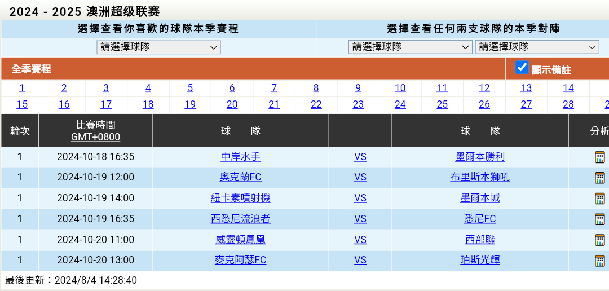
Task: Expand the second head-to-head team dropdown
Action: (x=537, y=47)
